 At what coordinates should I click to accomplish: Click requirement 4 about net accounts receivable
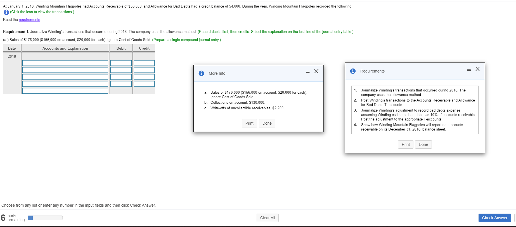(412, 127)
